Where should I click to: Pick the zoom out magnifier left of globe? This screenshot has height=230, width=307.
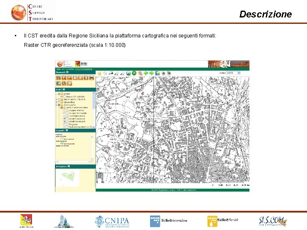tap(122, 73)
